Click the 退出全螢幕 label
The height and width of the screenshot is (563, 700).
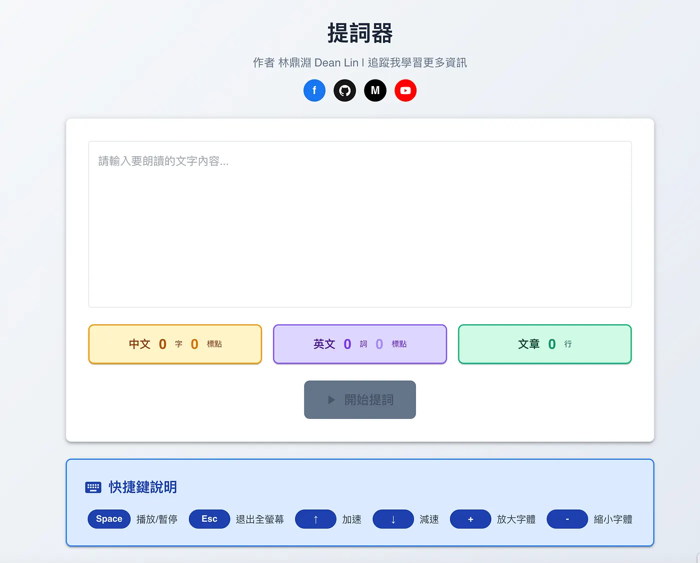pyautogui.click(x=260, y=519)
